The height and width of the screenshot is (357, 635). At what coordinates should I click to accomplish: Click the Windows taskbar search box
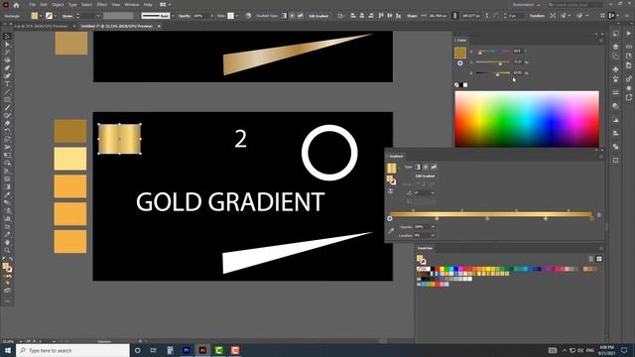click(72, 350)
